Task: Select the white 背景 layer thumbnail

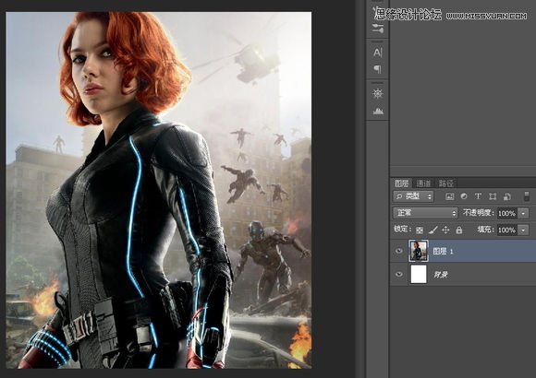Action: 419,275
